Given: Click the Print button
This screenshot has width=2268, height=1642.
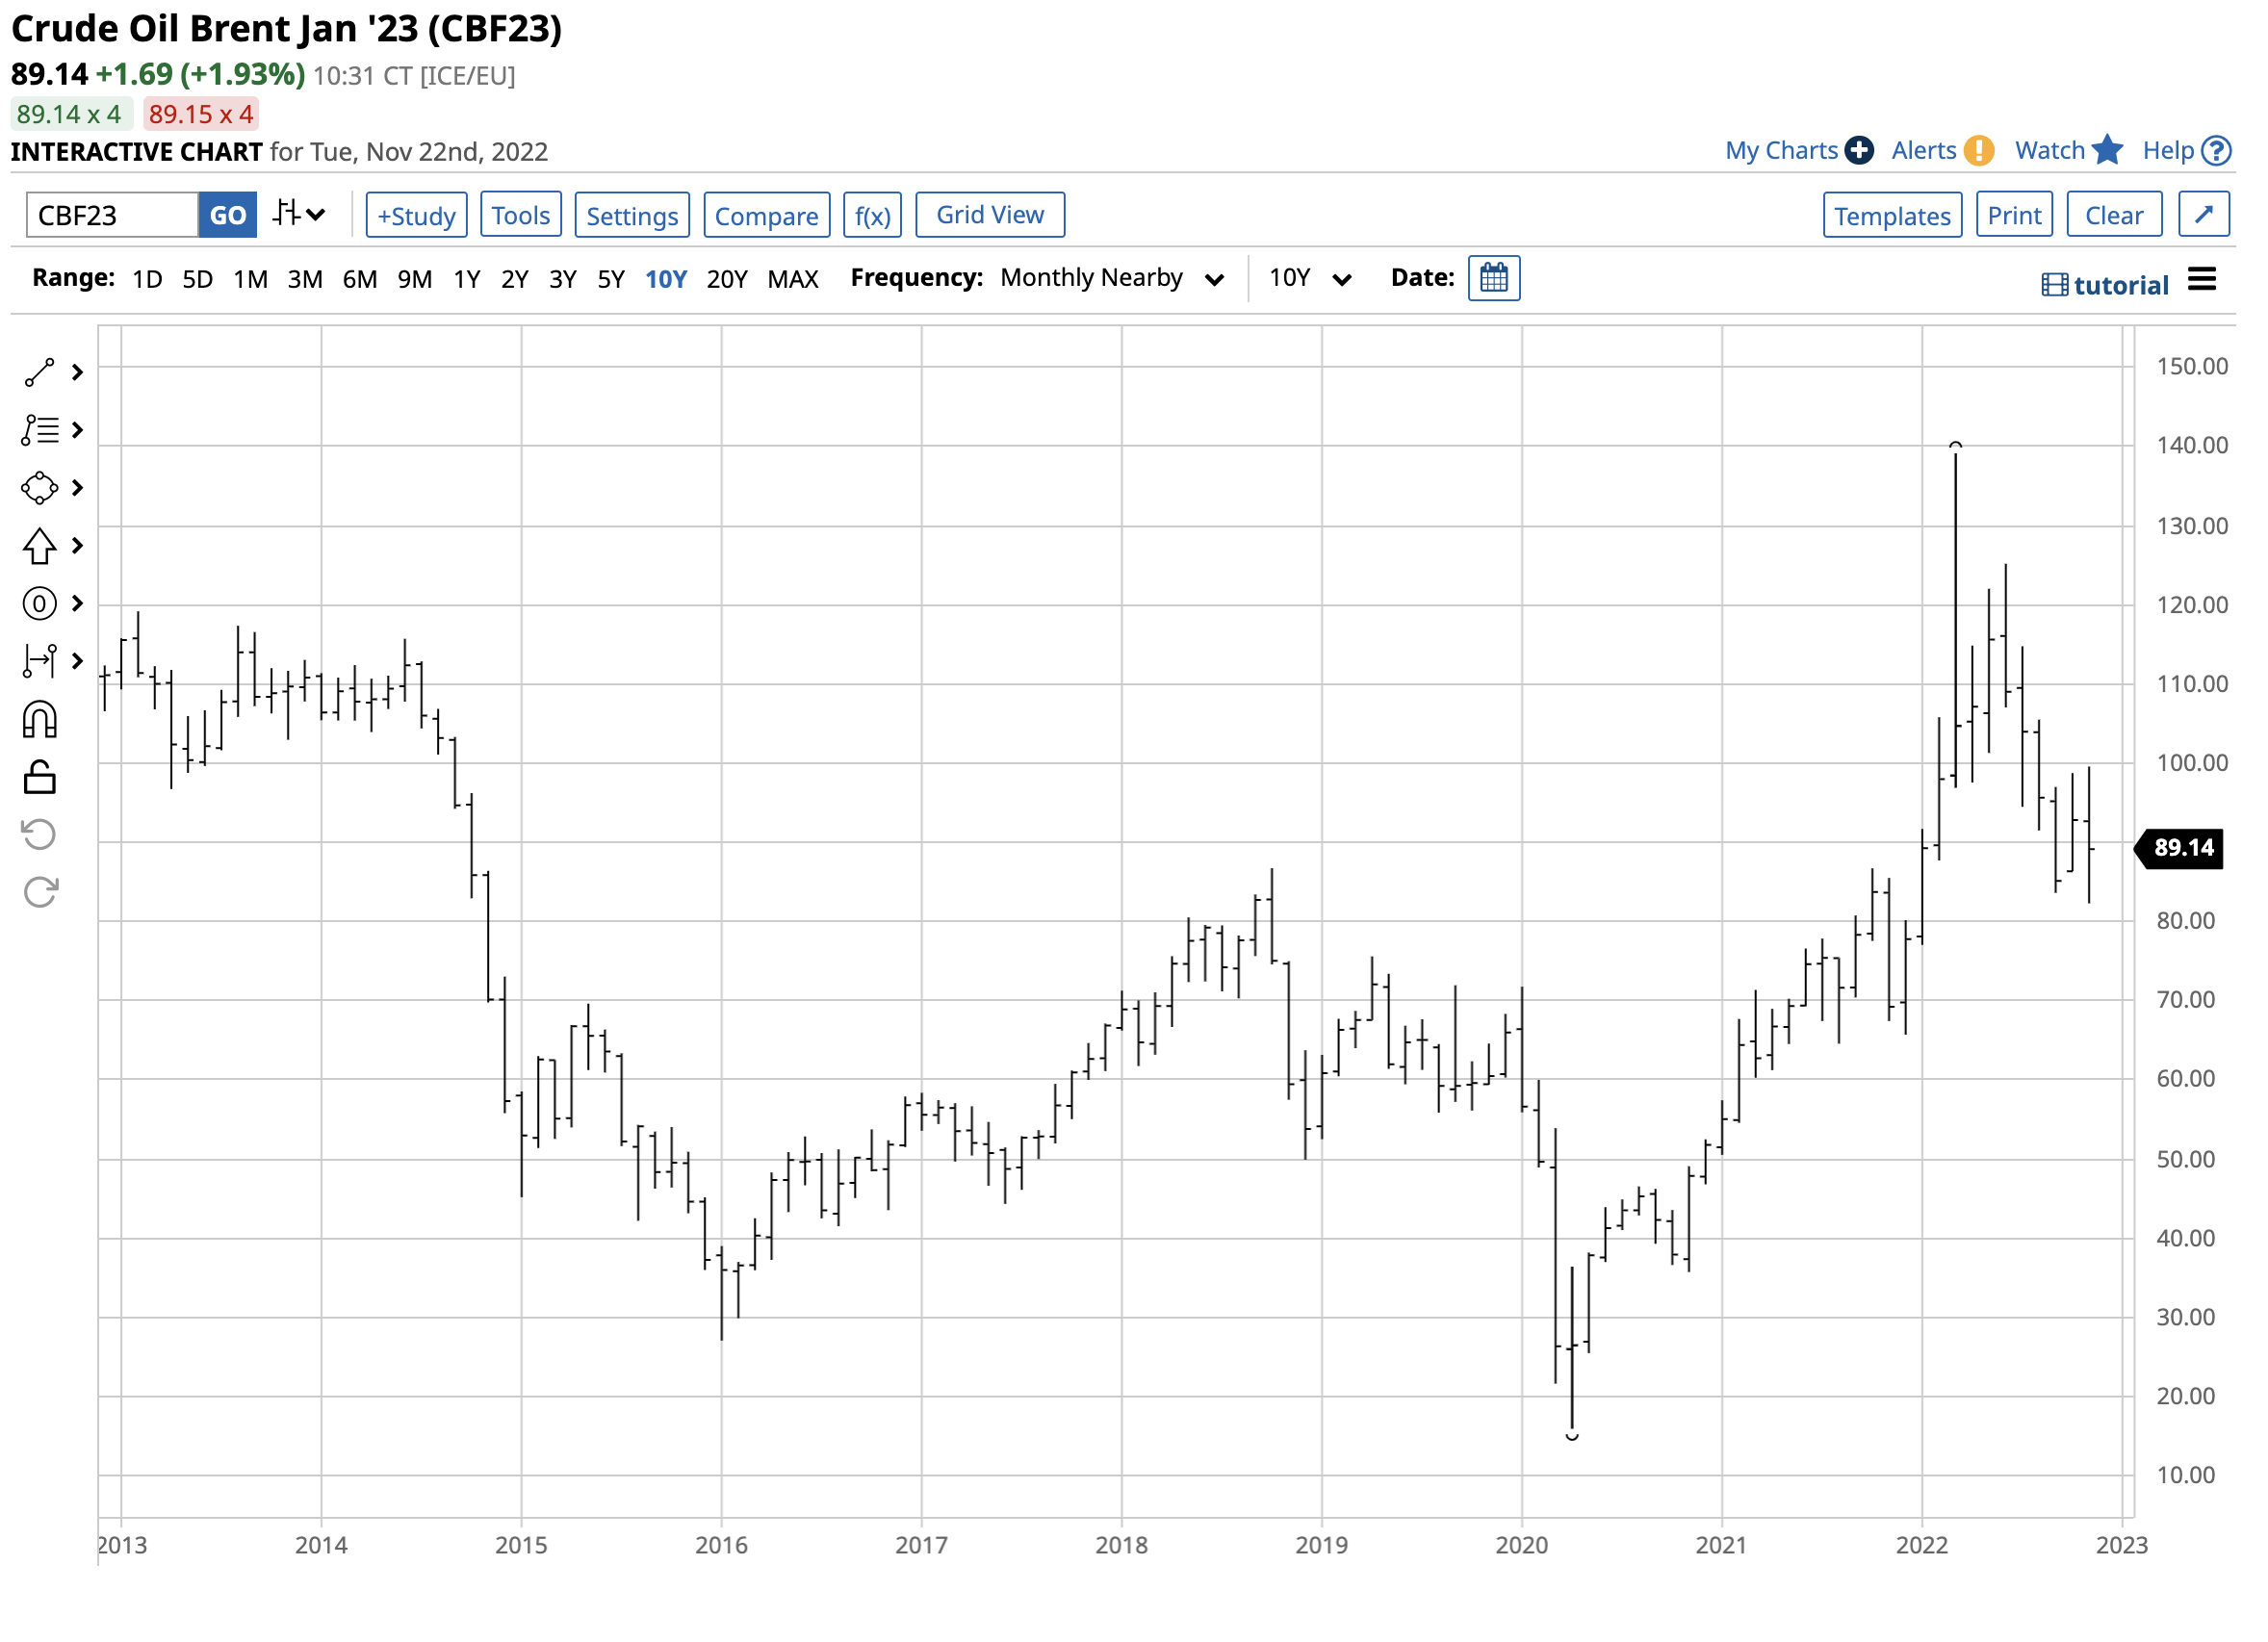Looking at the screenshot, I should coord(2015,215).
